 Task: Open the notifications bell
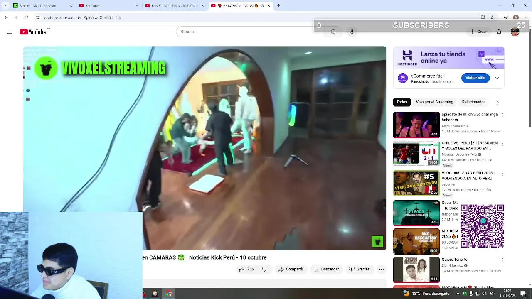click(499, 32)
